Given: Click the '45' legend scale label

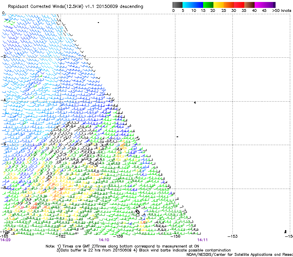Looking at the screenshot, I should 264,10.
